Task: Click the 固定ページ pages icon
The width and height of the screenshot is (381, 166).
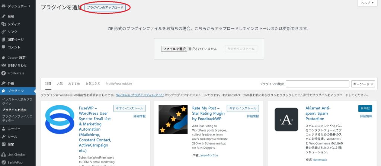Action: (3, 39)
